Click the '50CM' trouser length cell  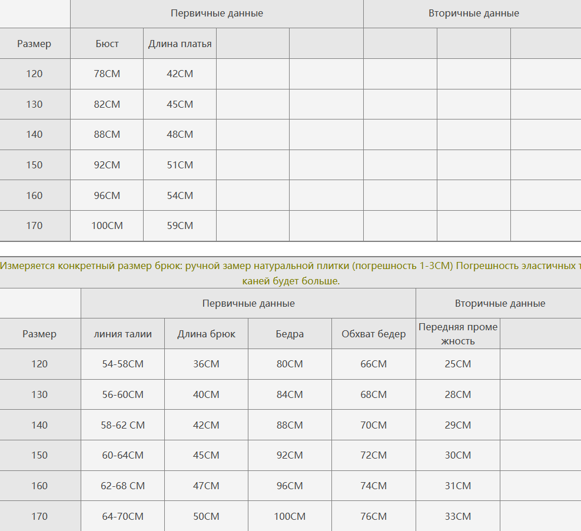pos(206,516)
